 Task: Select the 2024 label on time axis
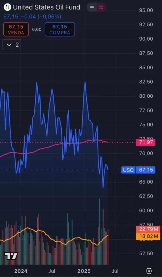(21, 271)
